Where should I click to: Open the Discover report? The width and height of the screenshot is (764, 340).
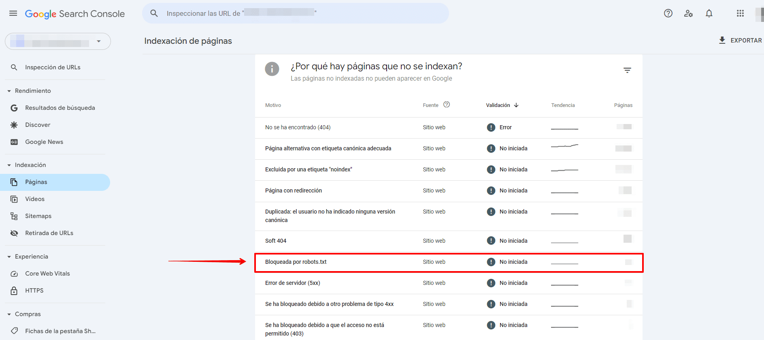[x=55, y=125]
